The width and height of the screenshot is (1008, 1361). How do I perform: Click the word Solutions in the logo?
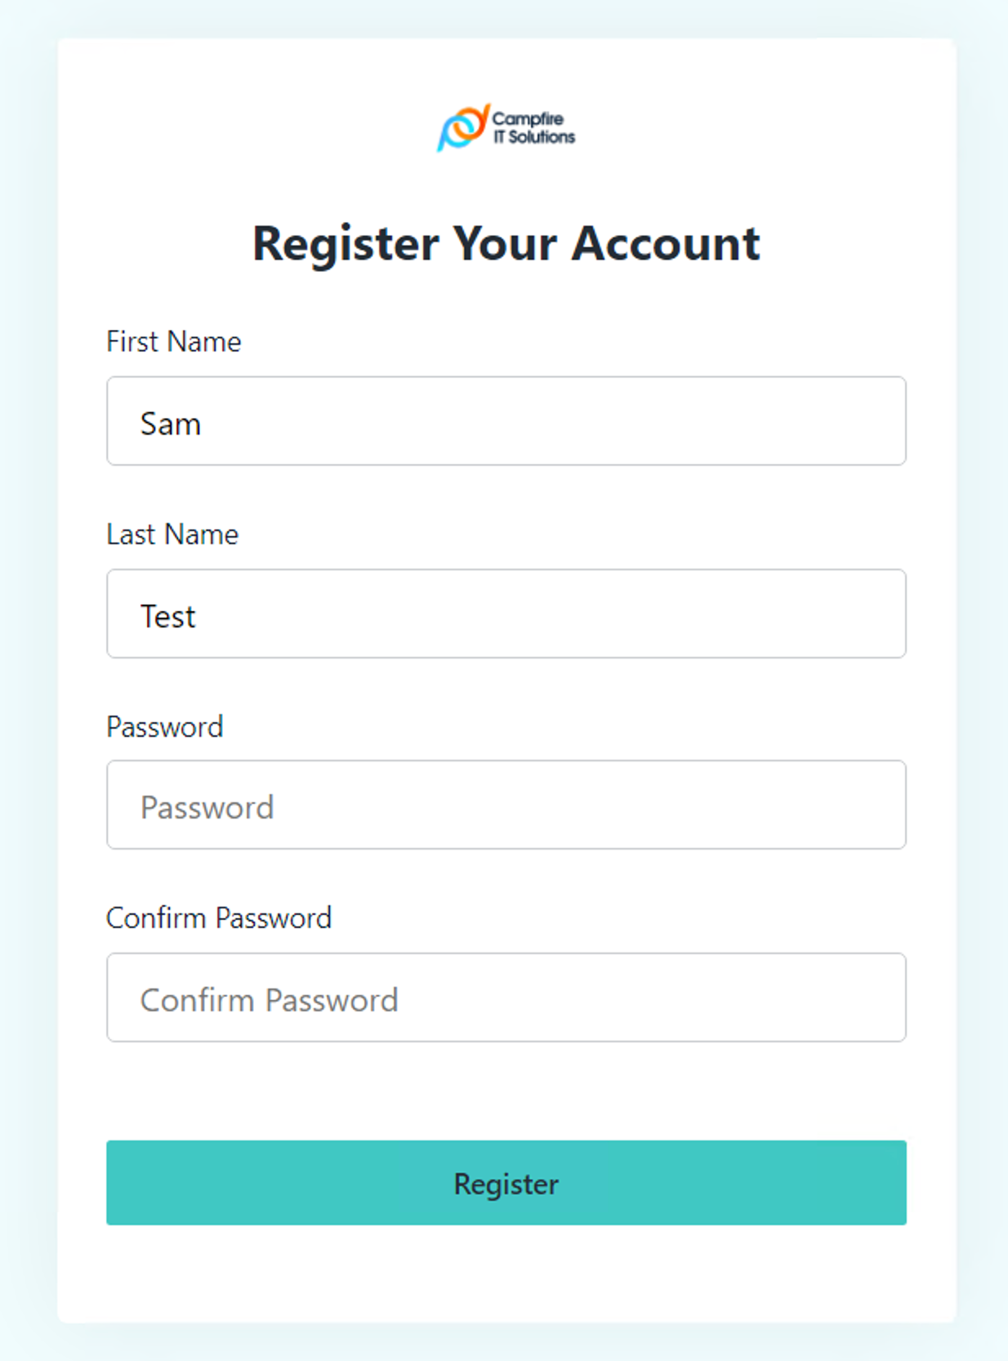(542, 137)
